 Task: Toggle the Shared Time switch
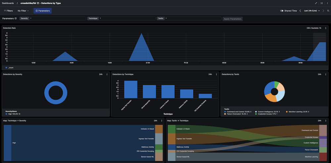(x=282, y=11)
